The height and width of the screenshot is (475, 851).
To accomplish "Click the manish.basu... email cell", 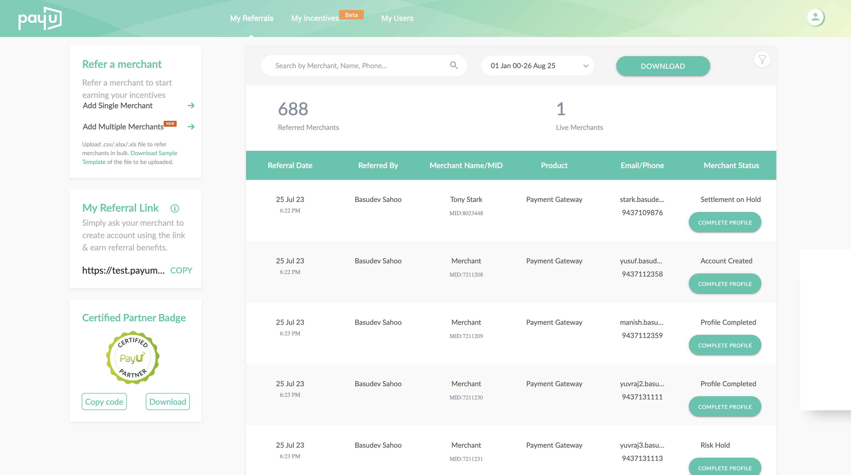I will tap(641, 322).
